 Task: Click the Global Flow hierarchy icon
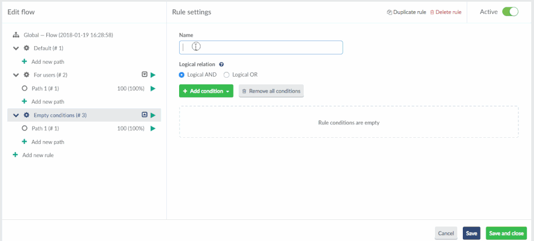coord(16,35)
